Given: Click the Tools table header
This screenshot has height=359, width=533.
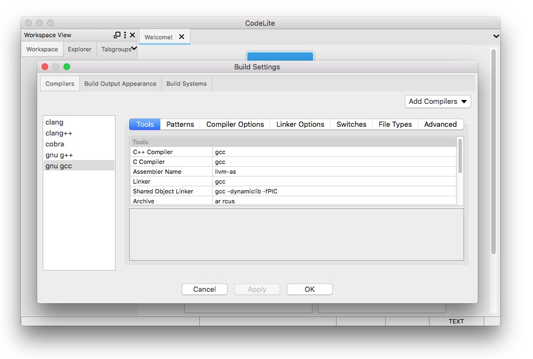Looking at the screenshot, I should [x=293, y=142].
